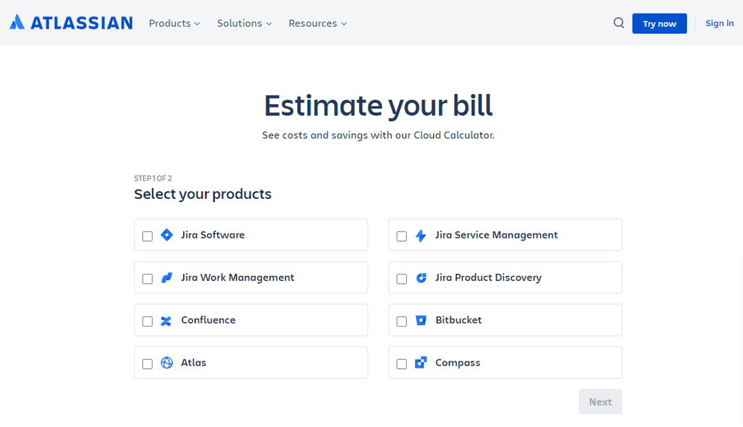The image size is (743, 427).
Task: Click the Bitbucket bucket icon
Action: [x=421, y=320]
